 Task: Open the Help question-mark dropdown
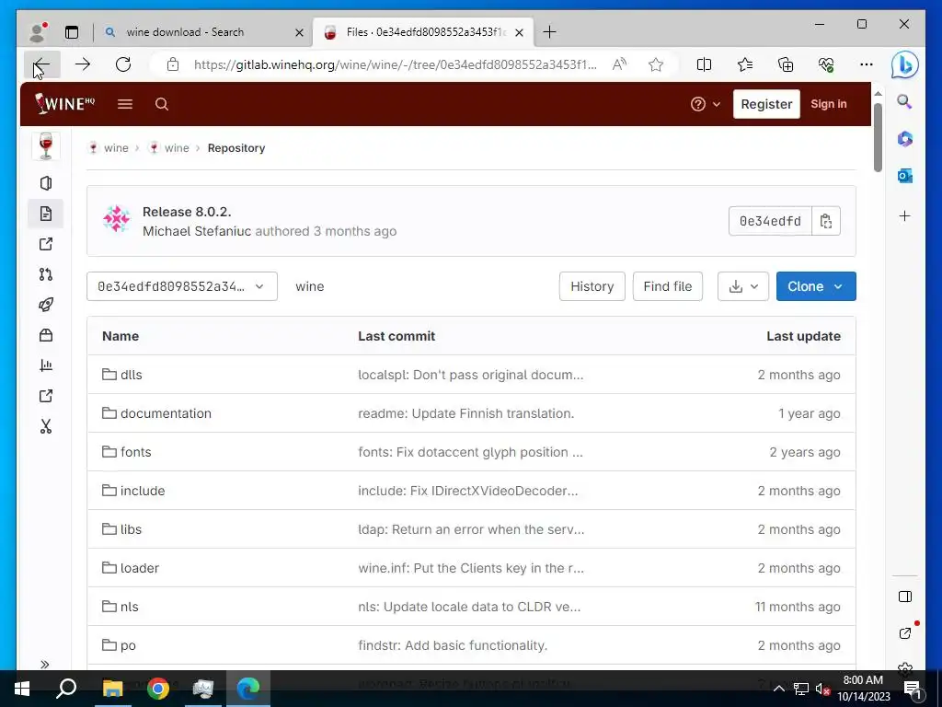pos(705,104)
